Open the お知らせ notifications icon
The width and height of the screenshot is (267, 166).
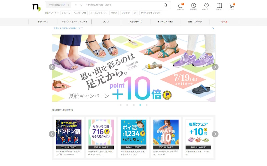coord(181,6)
